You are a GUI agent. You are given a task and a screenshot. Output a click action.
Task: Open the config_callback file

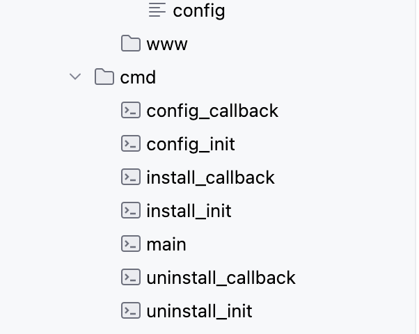click(x=212, y=111)
